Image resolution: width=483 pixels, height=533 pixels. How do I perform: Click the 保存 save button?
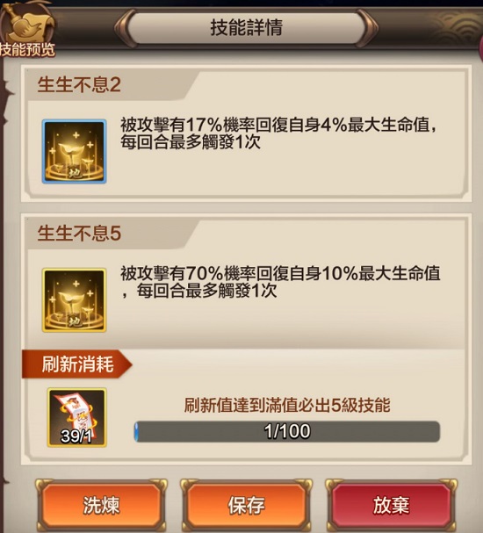pyautogui.click(x=247, y=506)
